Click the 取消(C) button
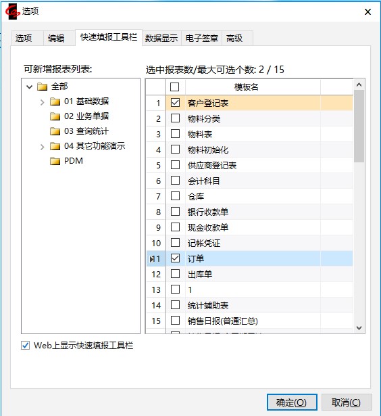Screen dimensions: 381x416 click(347, 402)
